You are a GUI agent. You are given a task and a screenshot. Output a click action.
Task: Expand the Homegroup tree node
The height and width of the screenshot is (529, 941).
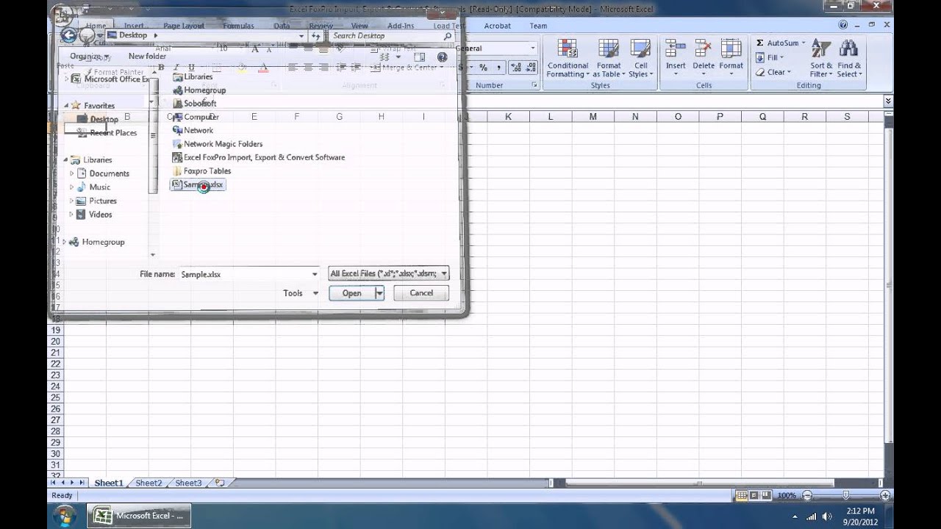tap(65, 242)
